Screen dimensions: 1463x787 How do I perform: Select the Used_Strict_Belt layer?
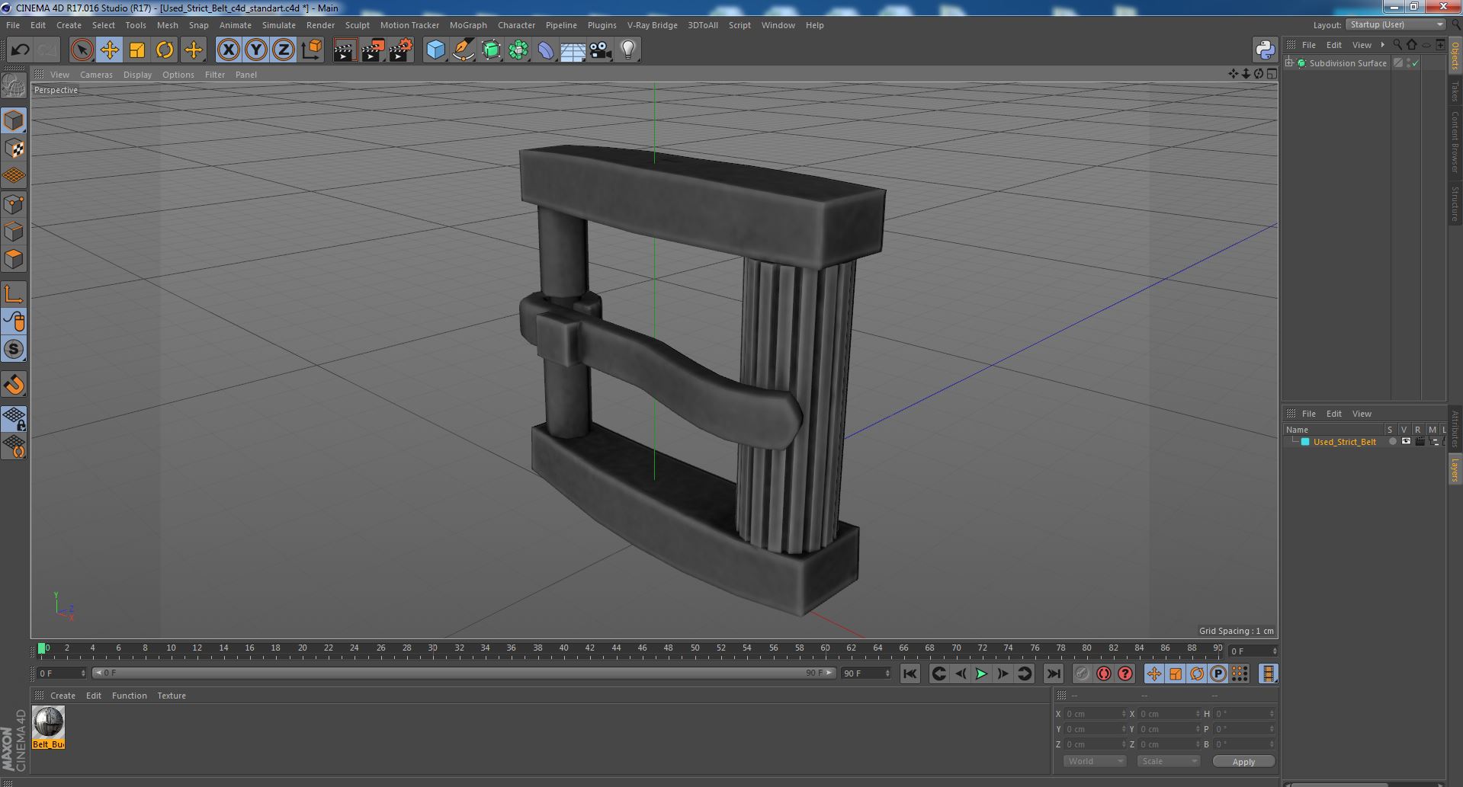(x=1344, y=442)
